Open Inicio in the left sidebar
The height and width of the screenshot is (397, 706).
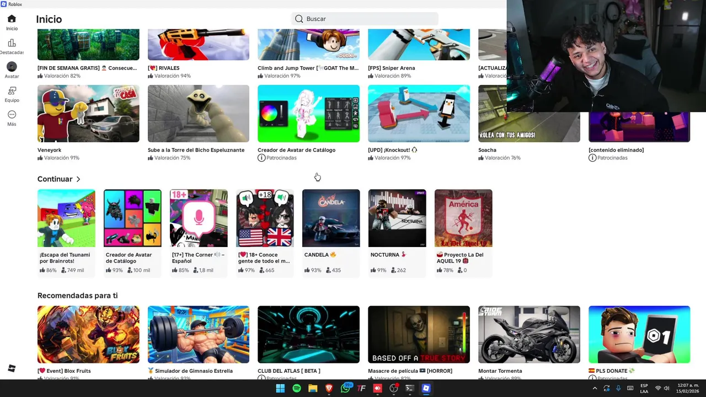tap(12, 23)
